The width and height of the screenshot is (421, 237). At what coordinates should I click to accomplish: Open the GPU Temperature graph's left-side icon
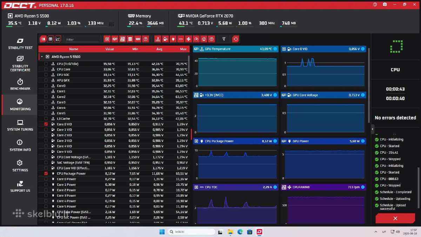tap(196, 49)
